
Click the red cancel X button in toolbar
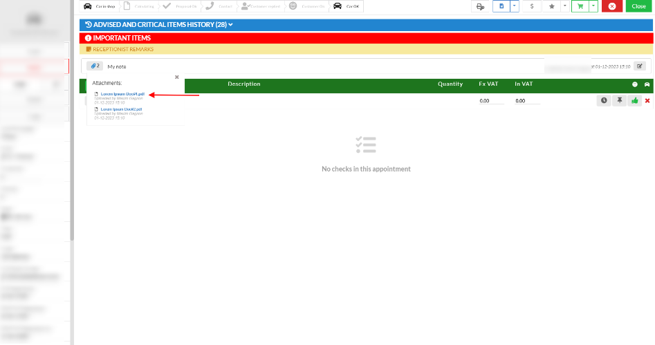(611, 6)
